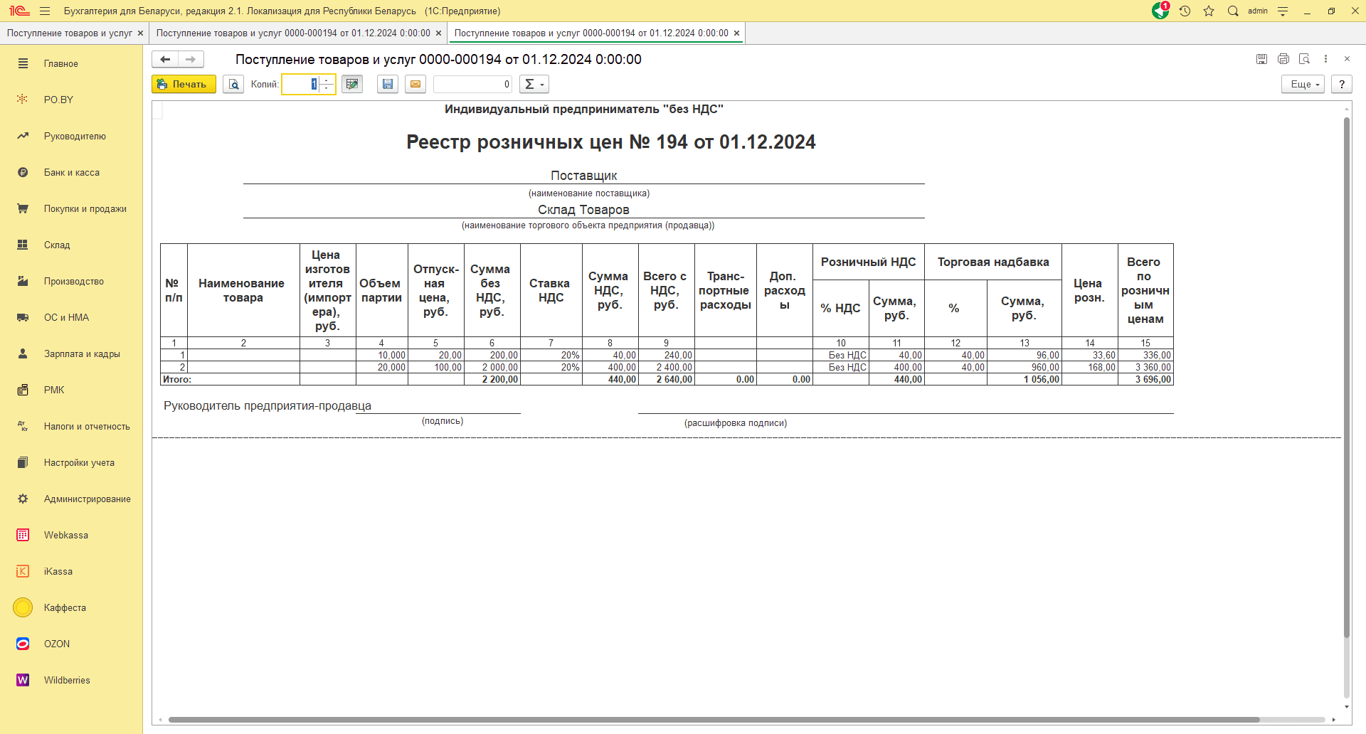The image size is (1366, 734).
Task: Expand the sum Σ dropdown
Action: (534, 84)
